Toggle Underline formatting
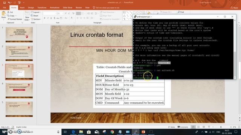The height and width of the screenshot is (135, 241). click(51, 18)
